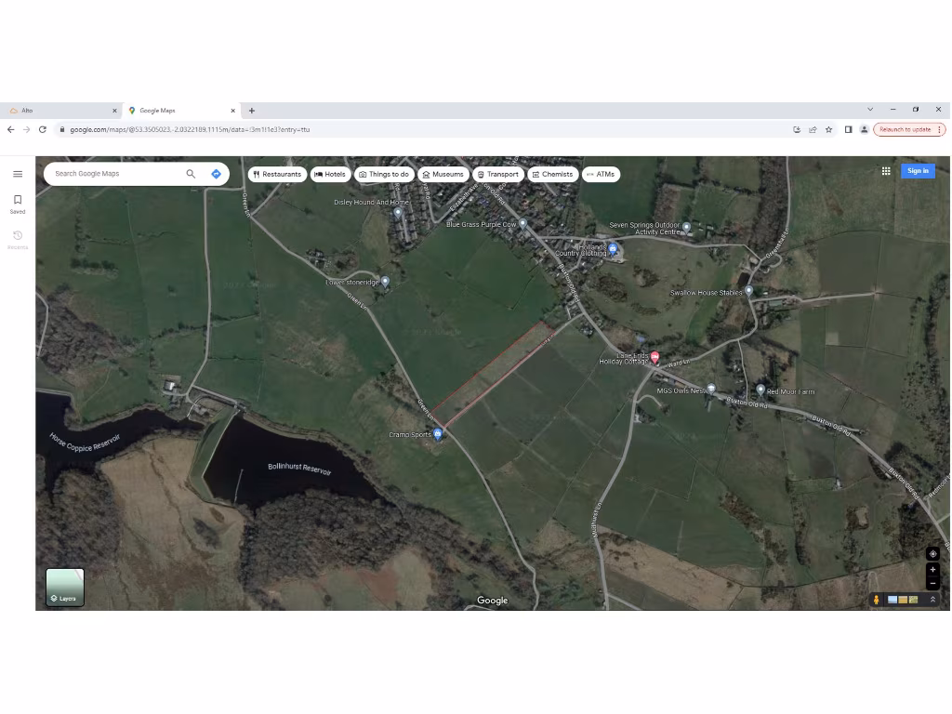Screen dimensions: 952x714
Task: Click the magnifying glass search icon
Action: pyautogui.click(x=191, y=174)
